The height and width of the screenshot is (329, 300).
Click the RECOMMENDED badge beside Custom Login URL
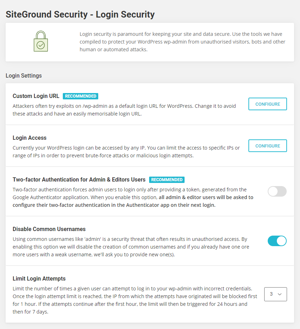[x=80, y=96]
